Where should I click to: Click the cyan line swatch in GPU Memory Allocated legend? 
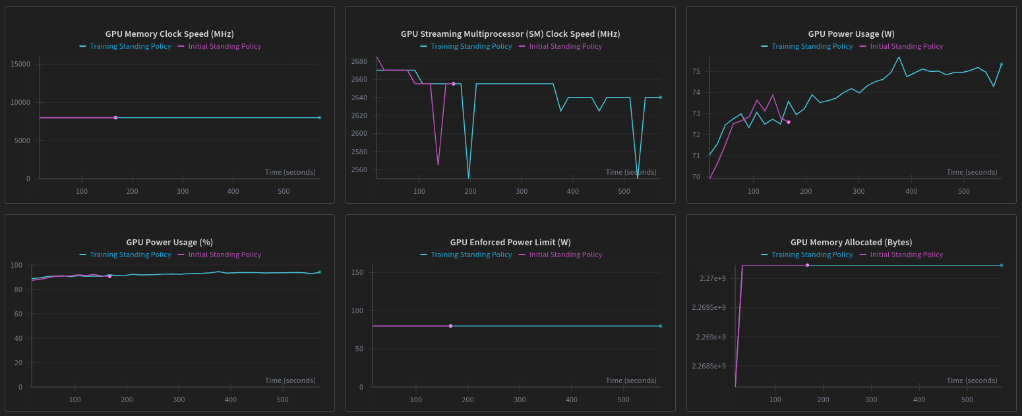click(764, 254)
